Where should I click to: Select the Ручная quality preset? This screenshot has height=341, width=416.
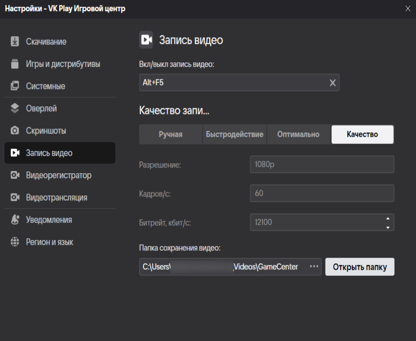tap(171, 134)
